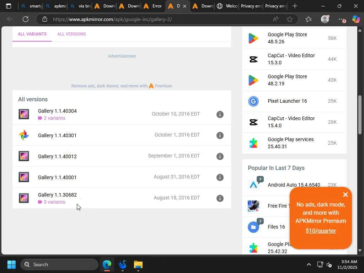
Task: Open the Gallery 1.1.40301 version link
Action: pyautogui.click(x=57, y=135)
